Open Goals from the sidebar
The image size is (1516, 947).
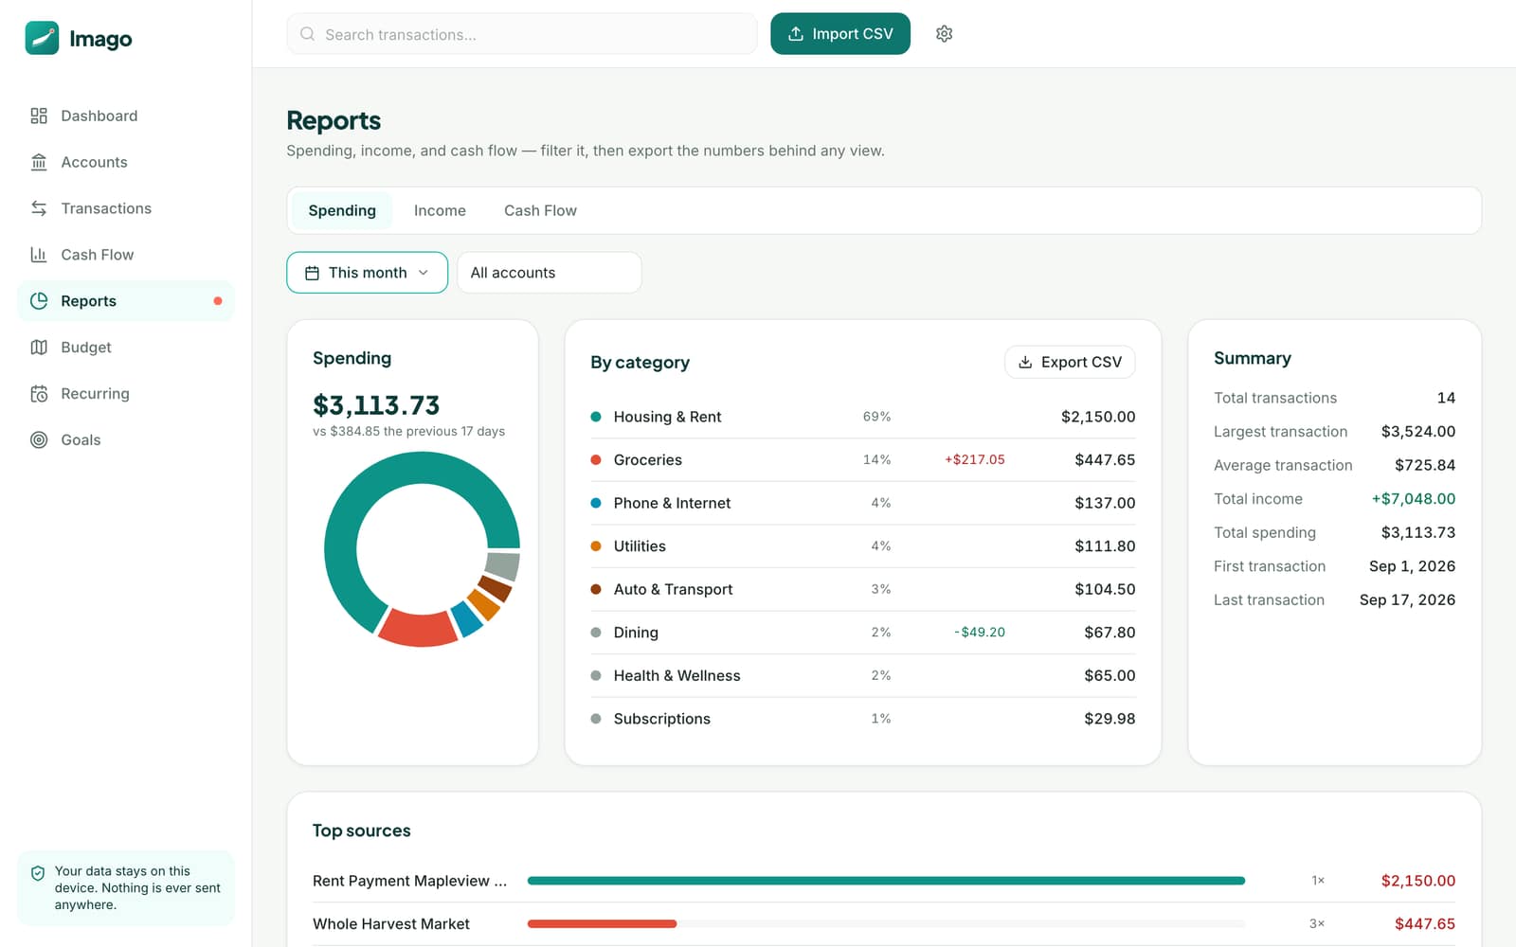tap(126, 439)
